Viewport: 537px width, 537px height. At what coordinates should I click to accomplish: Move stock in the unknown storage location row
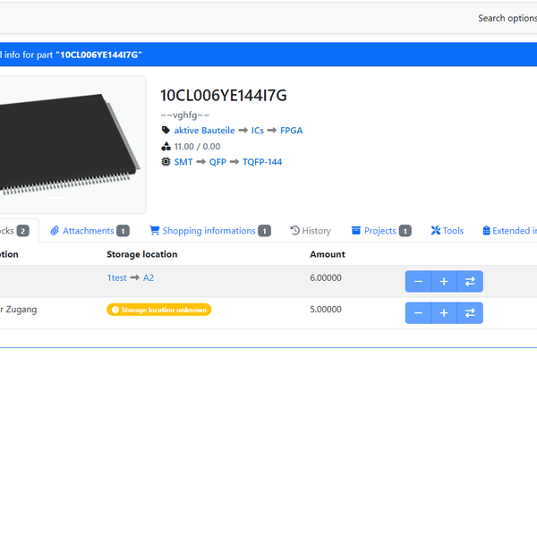point(470,313)
